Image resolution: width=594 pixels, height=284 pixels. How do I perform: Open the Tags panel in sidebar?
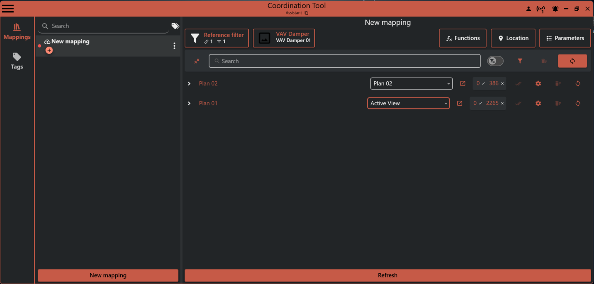pos(17,61)
